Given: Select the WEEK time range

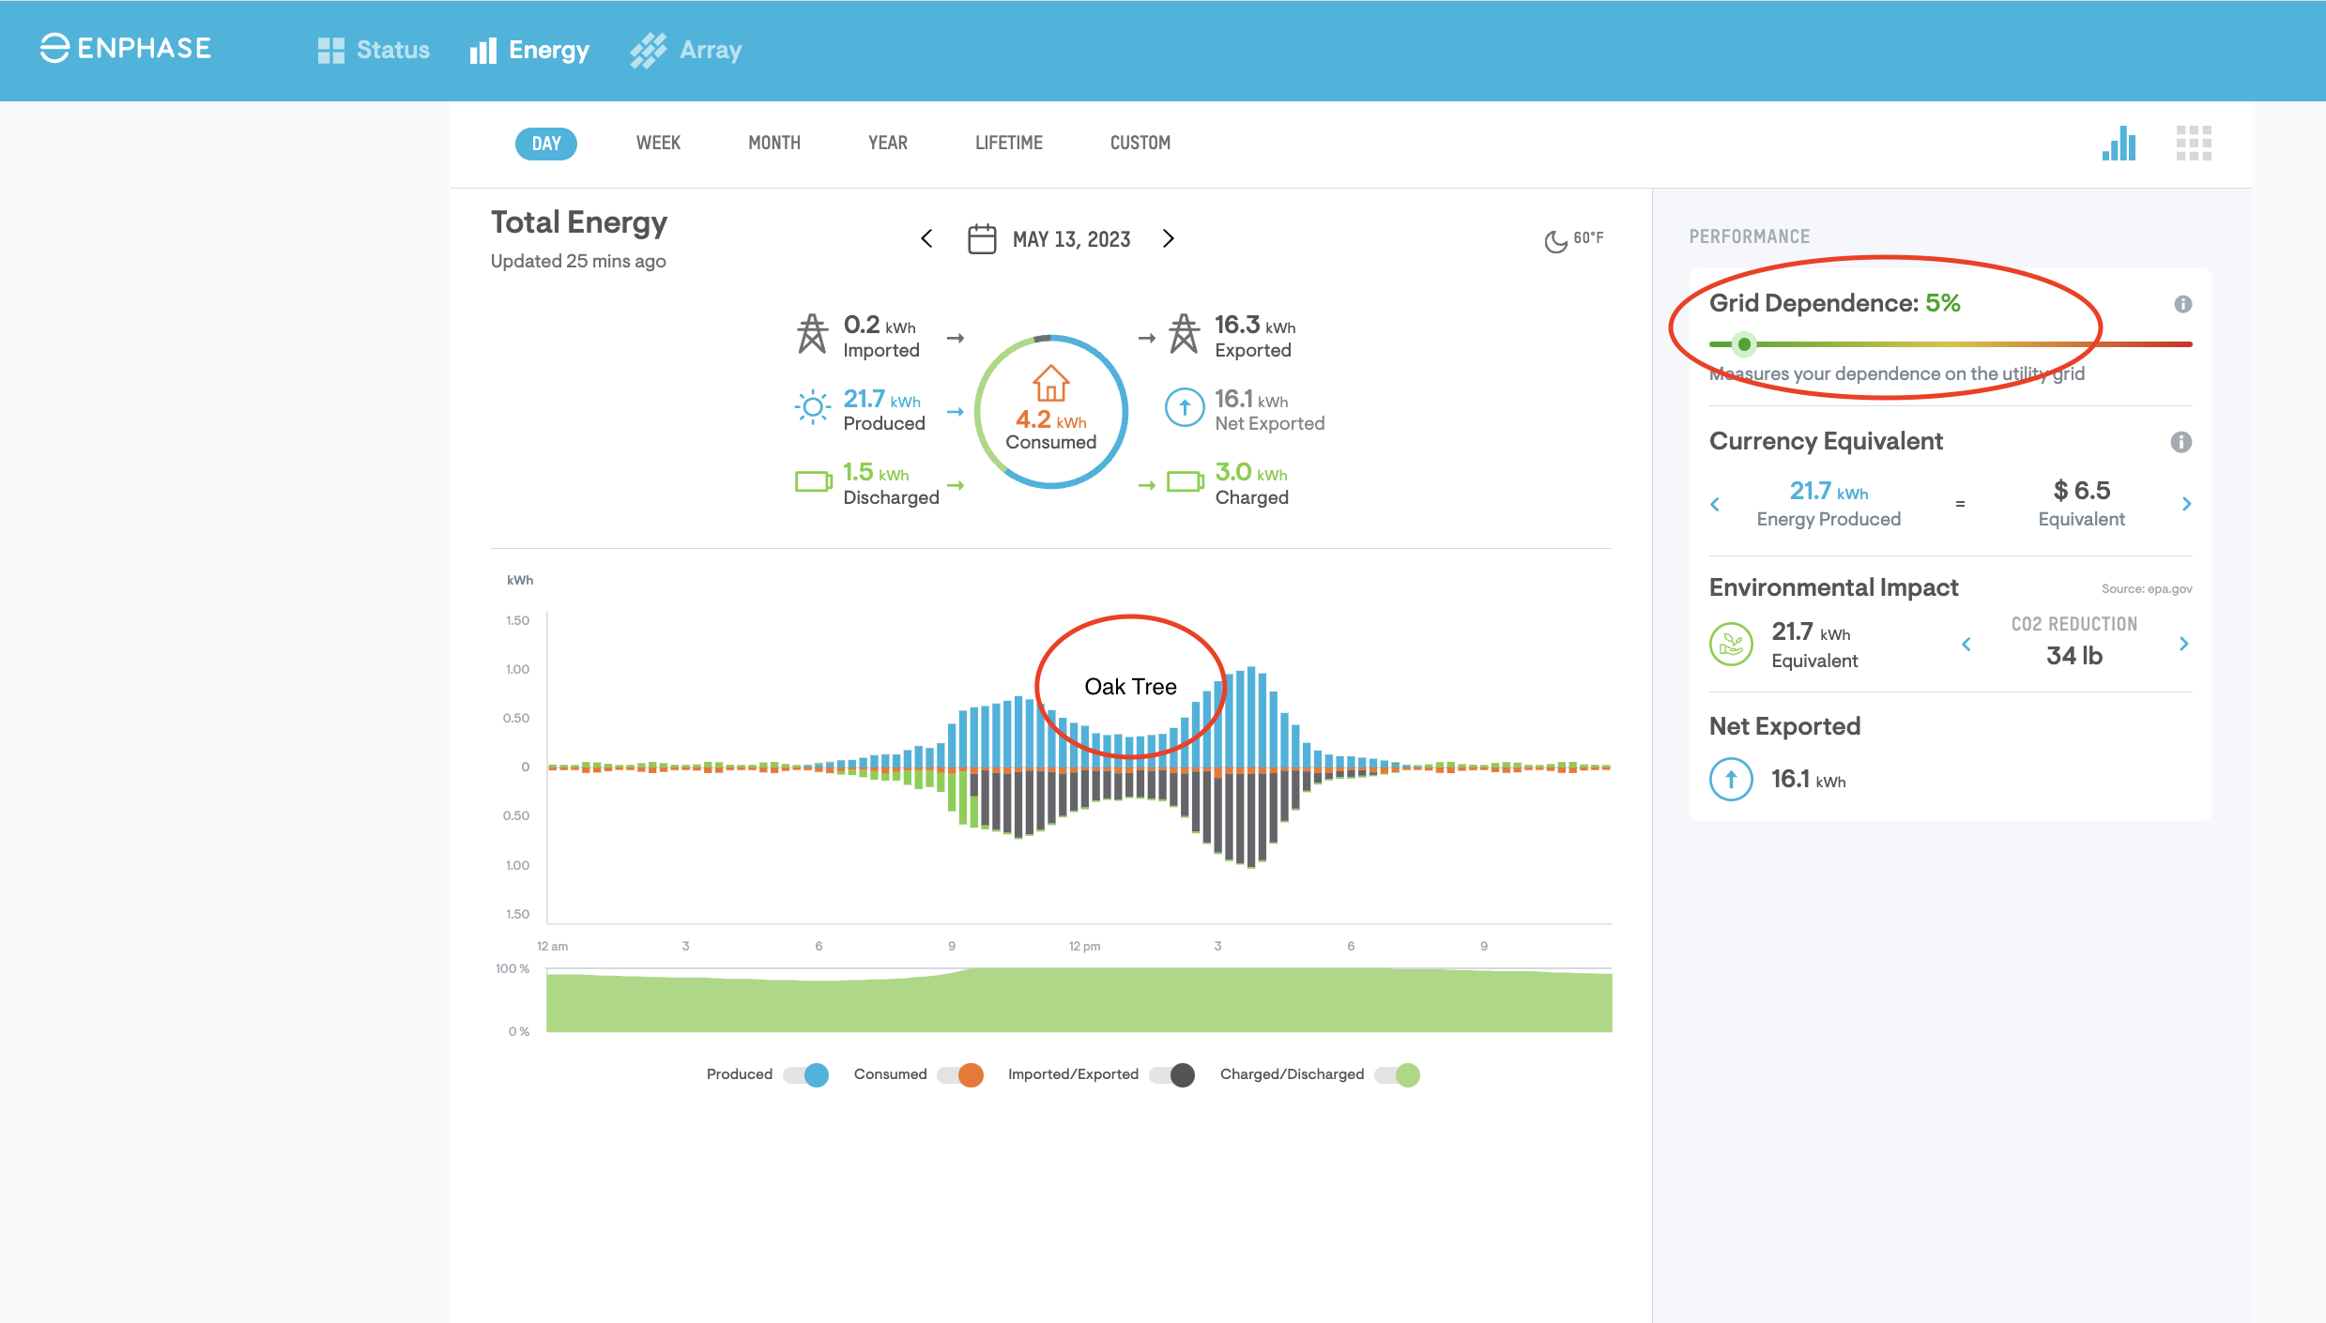Looking at the screenshot, I should (658, 143).
